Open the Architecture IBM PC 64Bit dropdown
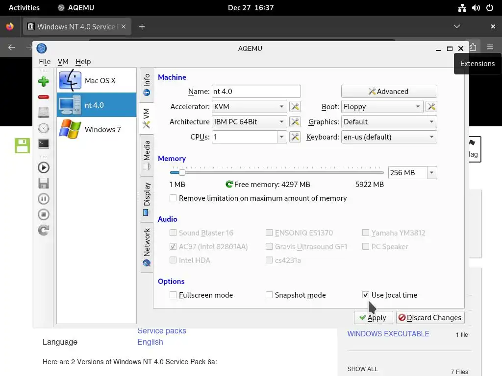 point(249,122)
